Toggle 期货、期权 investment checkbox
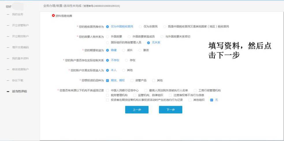 coord(107,81)
